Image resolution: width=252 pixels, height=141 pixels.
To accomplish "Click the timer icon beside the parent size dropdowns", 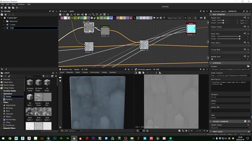I will point(195,18).
